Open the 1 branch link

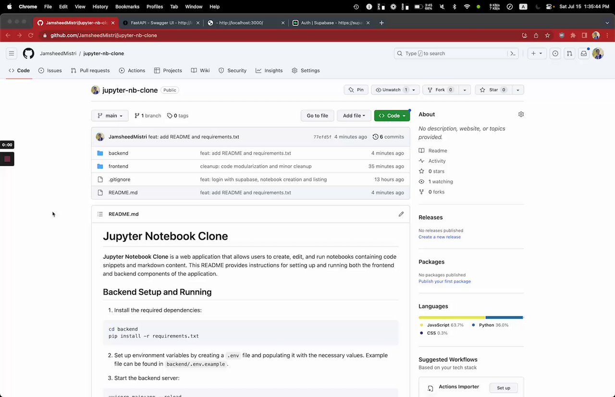pyautogui.click(x=148, y=116)
